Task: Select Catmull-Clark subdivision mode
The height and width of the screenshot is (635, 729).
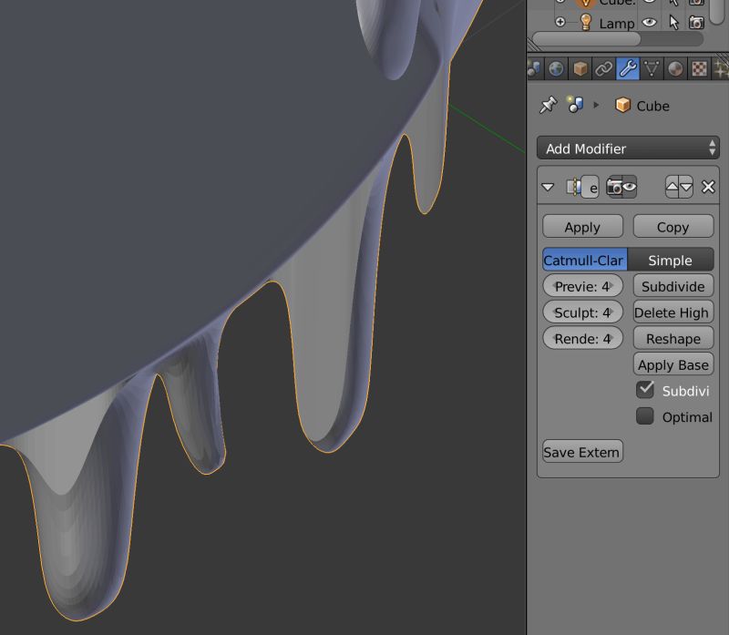Action: (583, 261)
